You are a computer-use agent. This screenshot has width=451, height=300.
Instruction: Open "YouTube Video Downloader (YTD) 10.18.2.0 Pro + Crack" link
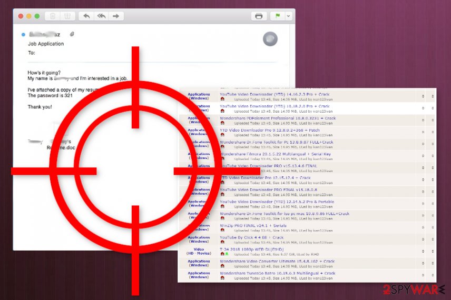pyautogui.click(x=274, y=106)
